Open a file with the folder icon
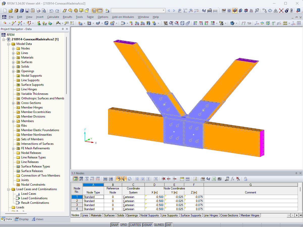This screenshot has height=227, width=303. [x=11, y=11]
